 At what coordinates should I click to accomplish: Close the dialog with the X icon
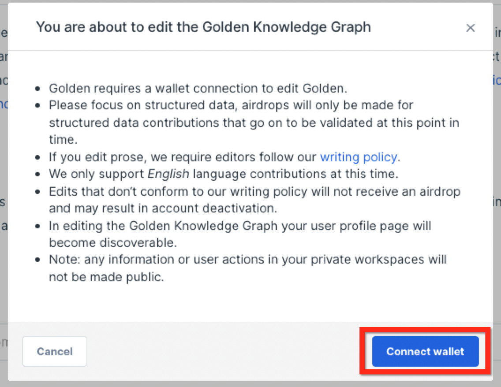click(471, 28)
